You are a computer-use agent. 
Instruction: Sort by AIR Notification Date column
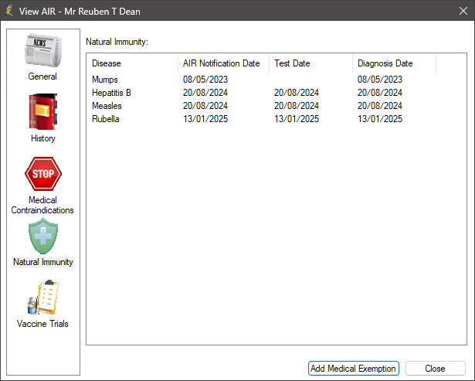(223, 63)
